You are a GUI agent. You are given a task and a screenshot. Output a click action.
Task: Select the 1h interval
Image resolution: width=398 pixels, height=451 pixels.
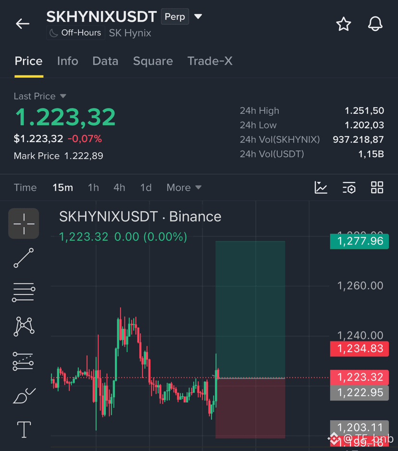(93, 187)
